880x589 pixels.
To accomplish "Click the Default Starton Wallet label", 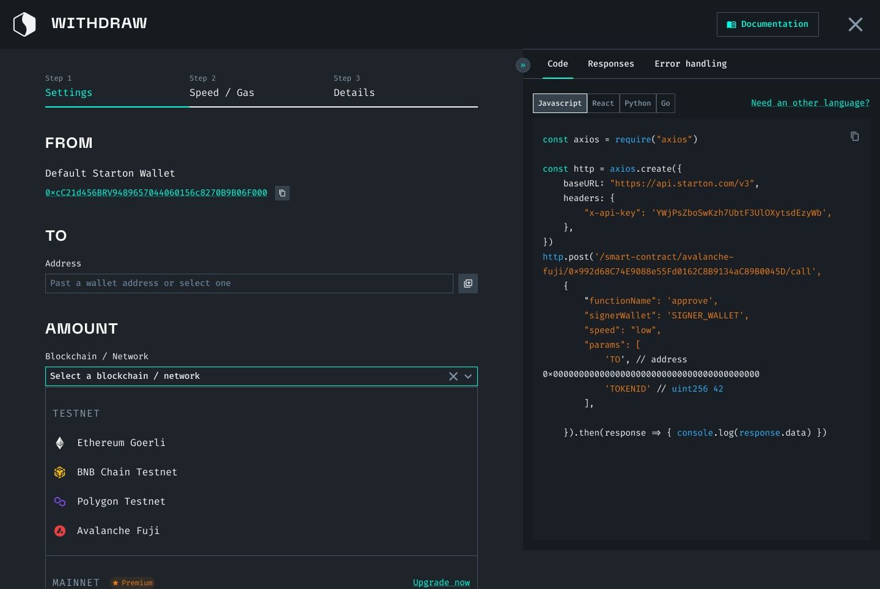I will (110, 174).
